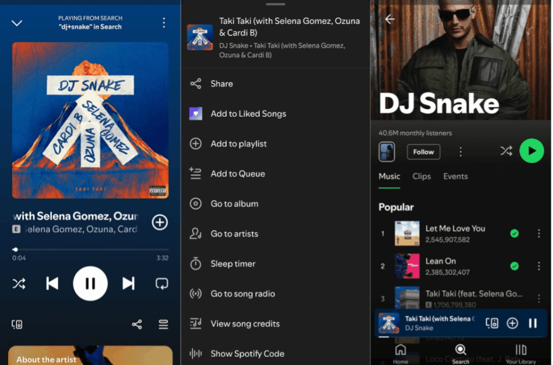This screenshot has width=553, height=365.
Task: Open options for Taki Taki popular track
Action: click(x=538, y=298)
